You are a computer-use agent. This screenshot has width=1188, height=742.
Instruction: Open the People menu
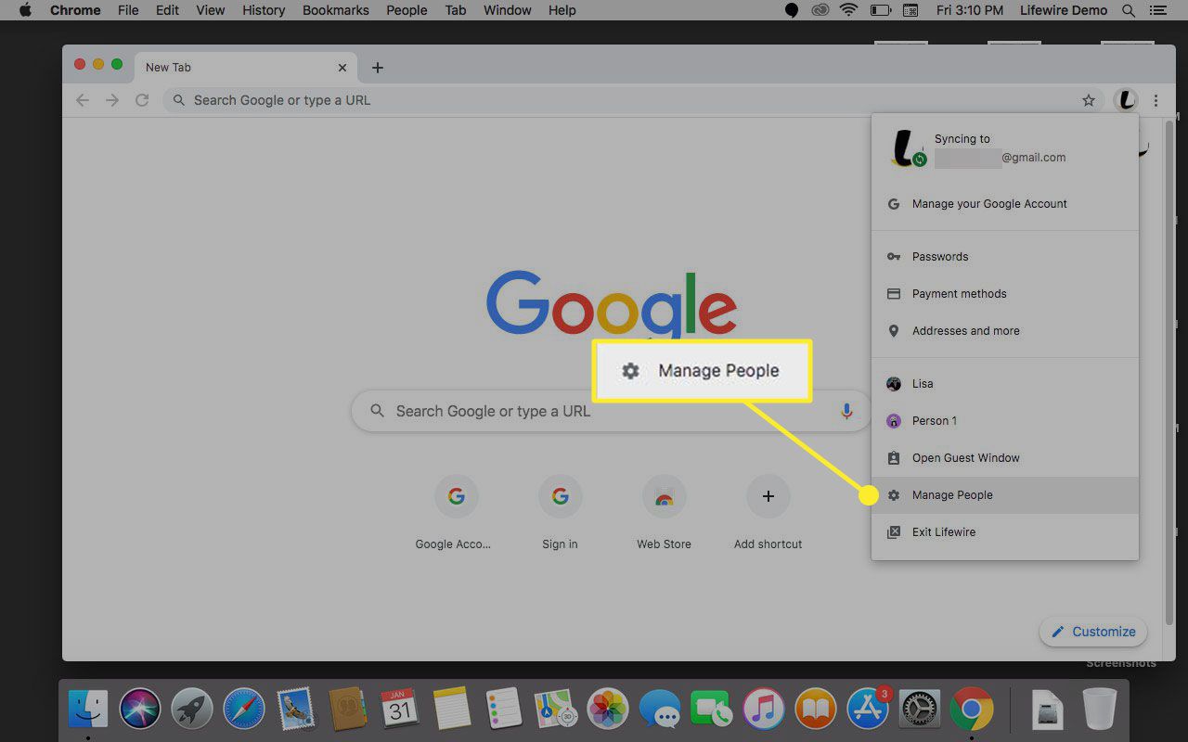(x=407, y=10)
